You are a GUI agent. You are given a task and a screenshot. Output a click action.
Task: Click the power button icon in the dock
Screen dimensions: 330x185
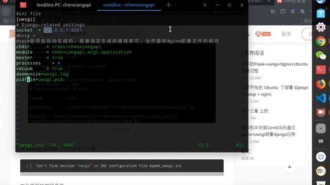click(x=321, y=157)
